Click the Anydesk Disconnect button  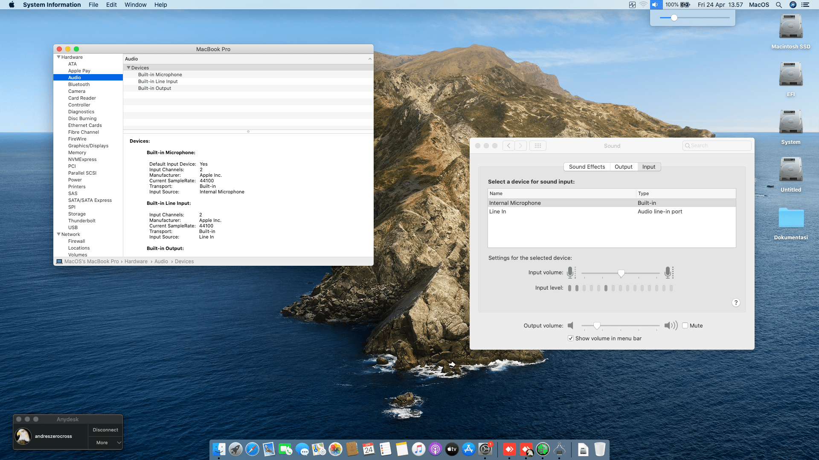point(105,430)
